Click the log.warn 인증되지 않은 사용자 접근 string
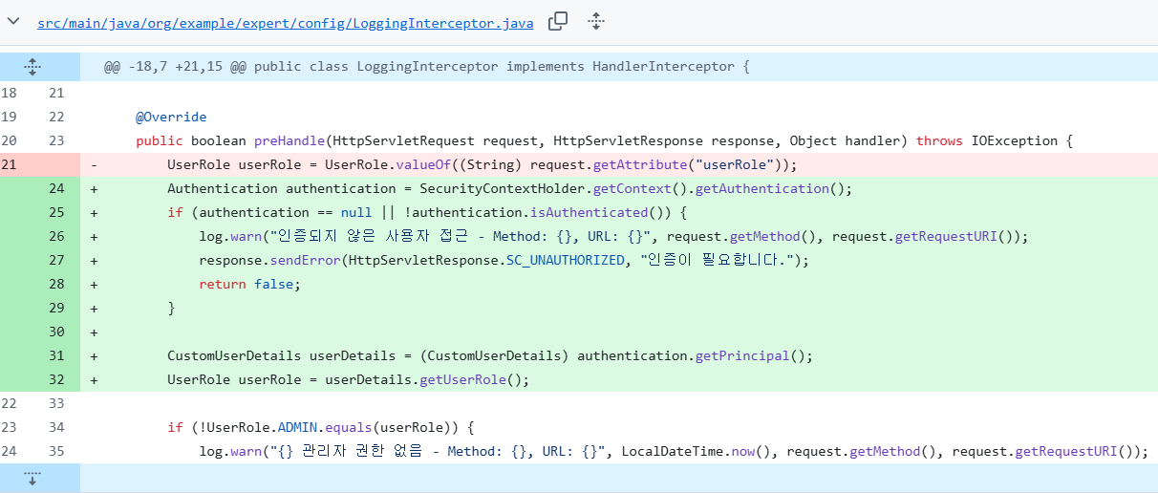This screenshot has width=1158, height=493. click(461, 236)
